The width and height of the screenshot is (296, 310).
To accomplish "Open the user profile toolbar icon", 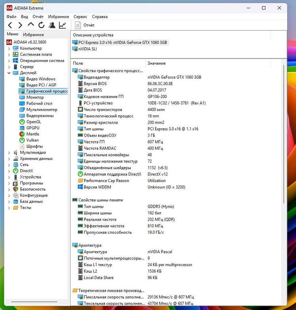I will click(x=52, y=25).
